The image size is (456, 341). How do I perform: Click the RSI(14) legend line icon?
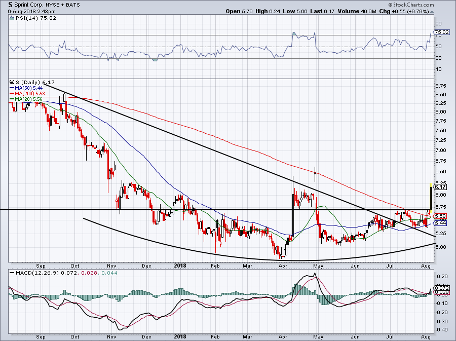12,18
